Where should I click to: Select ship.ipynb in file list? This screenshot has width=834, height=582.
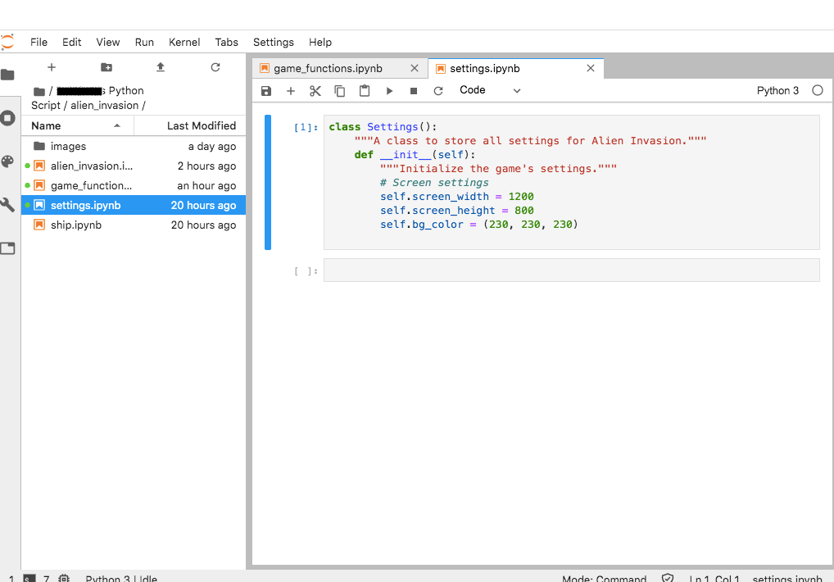(134, 225)
